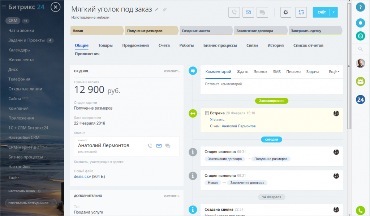Copy deal link using chain icon
Viewport: 370px width, 216px height.
(x=165, y=10)
